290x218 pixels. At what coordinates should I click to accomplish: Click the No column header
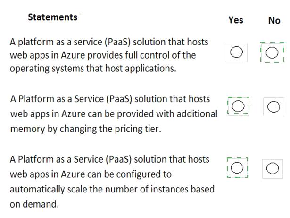click(x=274, y=20)
